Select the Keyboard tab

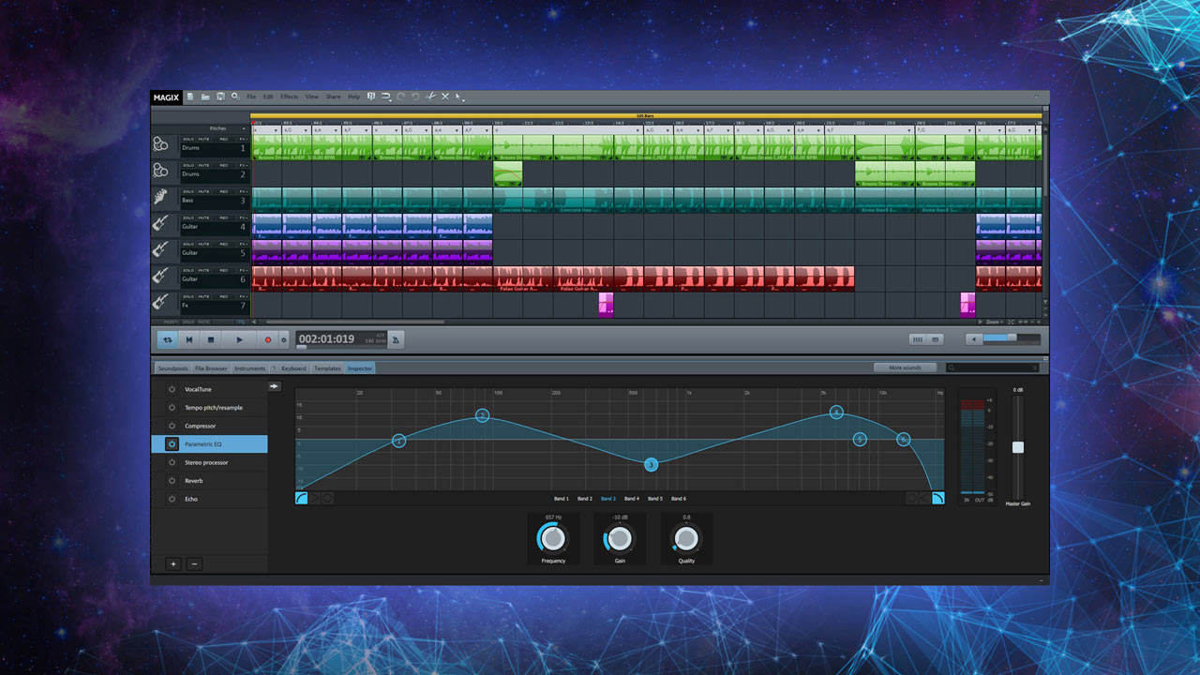pyautogui.click(x=293, y=367)
